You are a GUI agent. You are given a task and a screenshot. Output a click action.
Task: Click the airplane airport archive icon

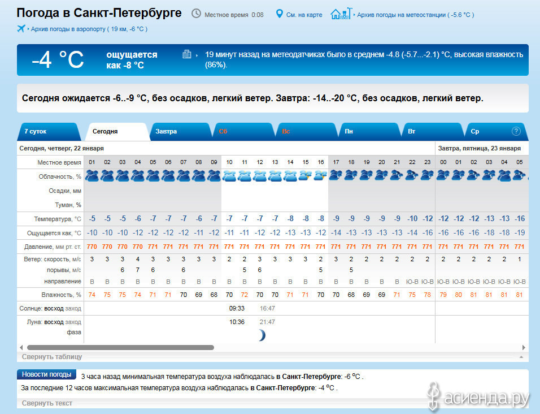[21, 28]
